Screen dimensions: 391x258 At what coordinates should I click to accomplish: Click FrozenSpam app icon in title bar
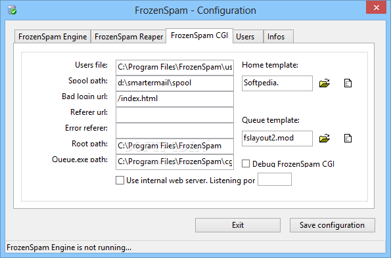[x=12, y=11]
